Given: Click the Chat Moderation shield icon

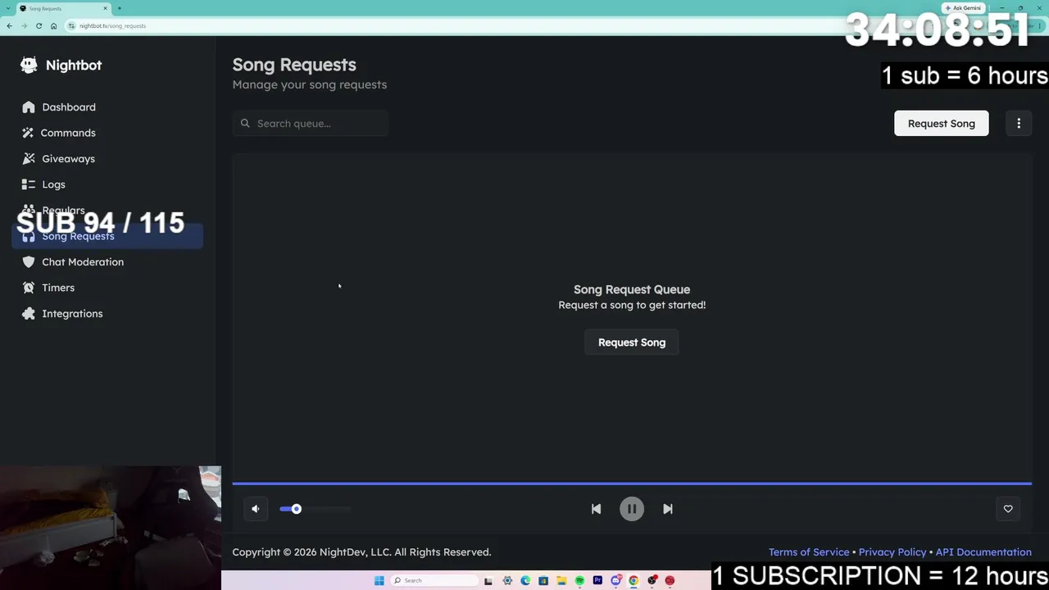Looking at the screenshot, I should (x=29, y=262).
